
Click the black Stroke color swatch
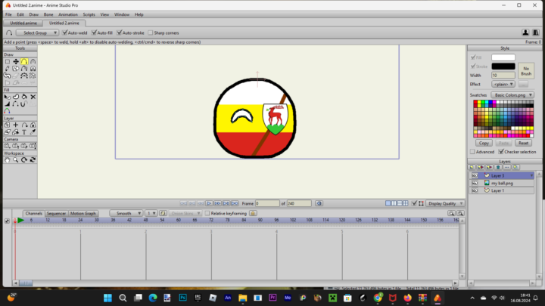(x=503, y=66)
